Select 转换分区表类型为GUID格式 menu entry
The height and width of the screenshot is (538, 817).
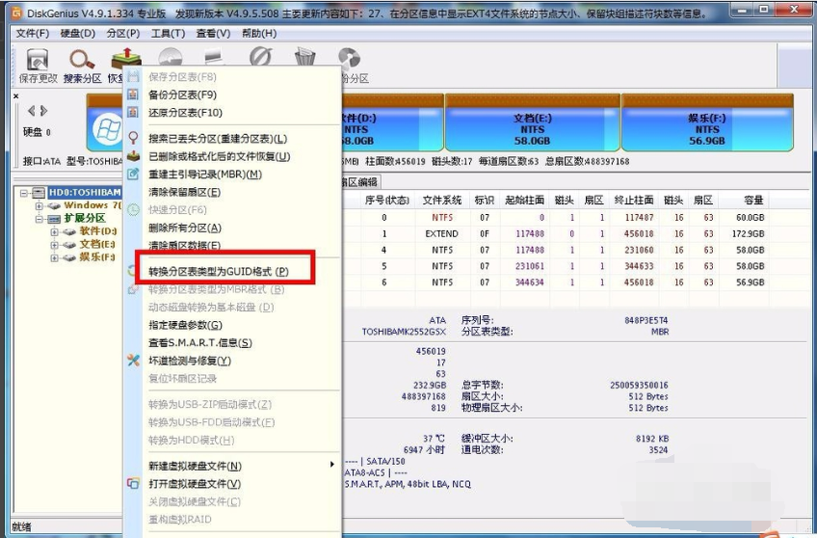click(217, 272)
